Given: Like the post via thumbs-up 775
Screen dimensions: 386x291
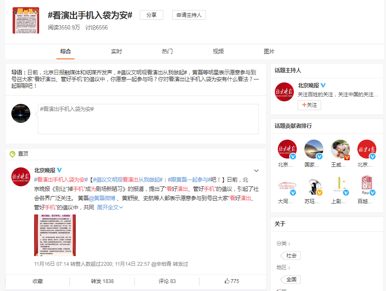Looking at the screenshot, I should 232,281.
